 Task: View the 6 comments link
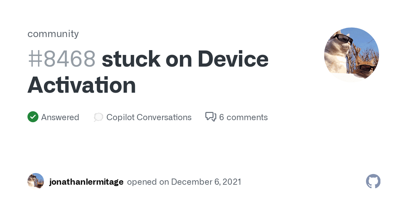coord(243,117)
